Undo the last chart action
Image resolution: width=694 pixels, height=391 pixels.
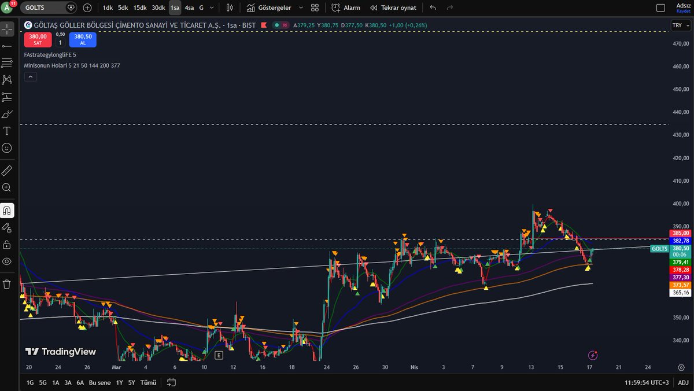(x=434, y=8)
